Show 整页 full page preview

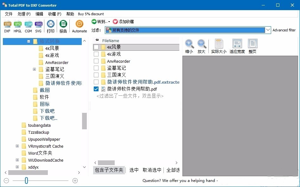pos(252,44)
